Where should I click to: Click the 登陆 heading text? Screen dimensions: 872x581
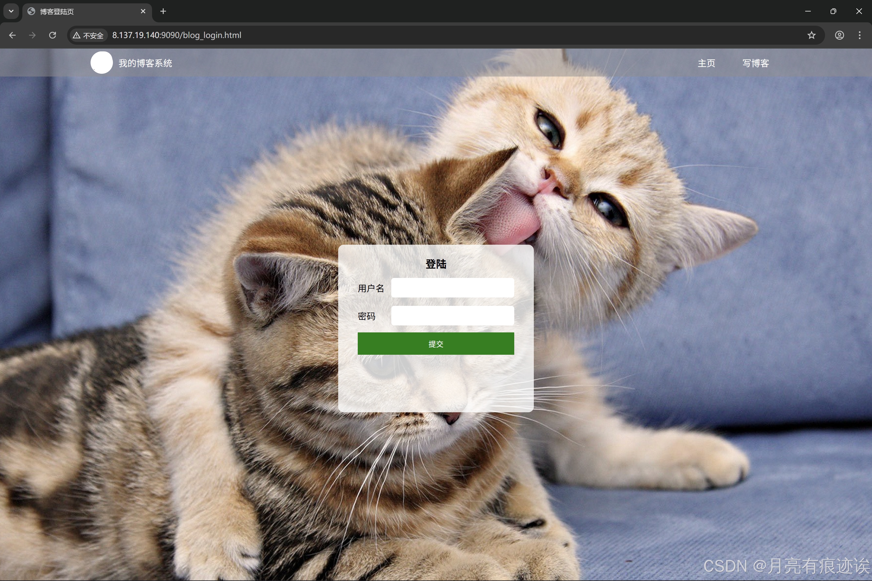click(x=436, y=264)
